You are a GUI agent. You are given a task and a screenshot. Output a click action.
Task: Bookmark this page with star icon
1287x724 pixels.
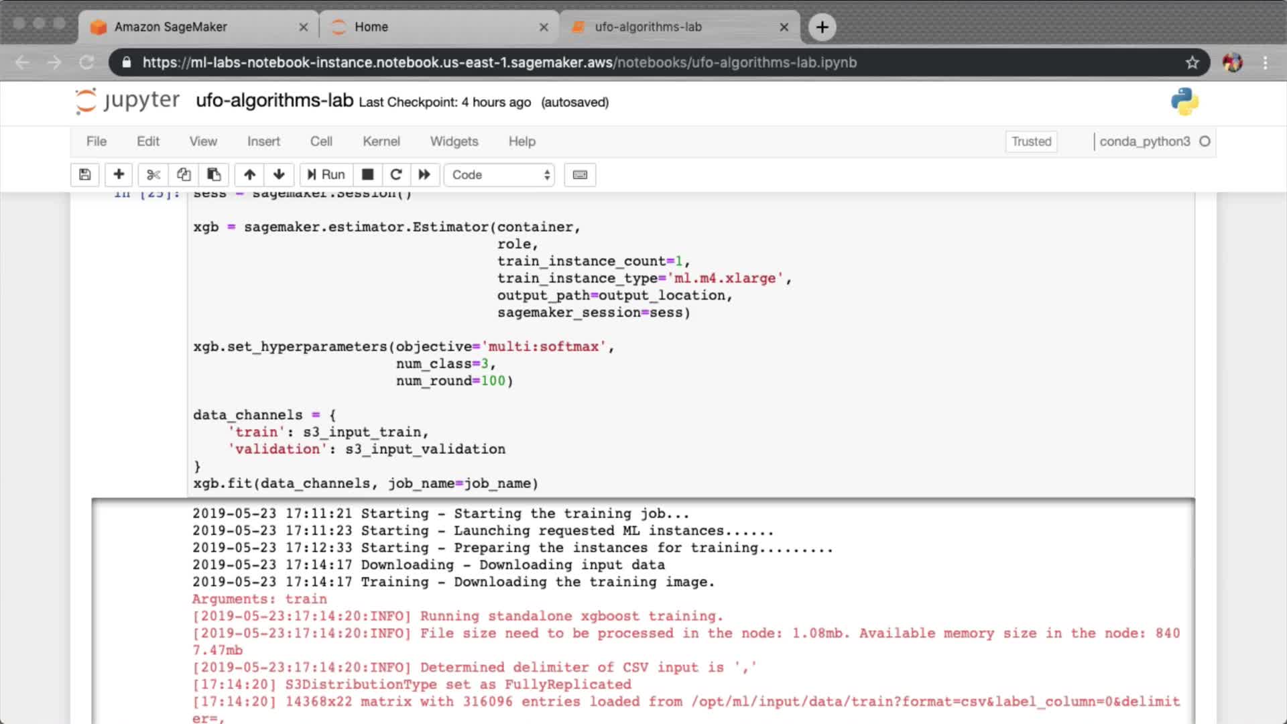click(x=1192, y=62)
